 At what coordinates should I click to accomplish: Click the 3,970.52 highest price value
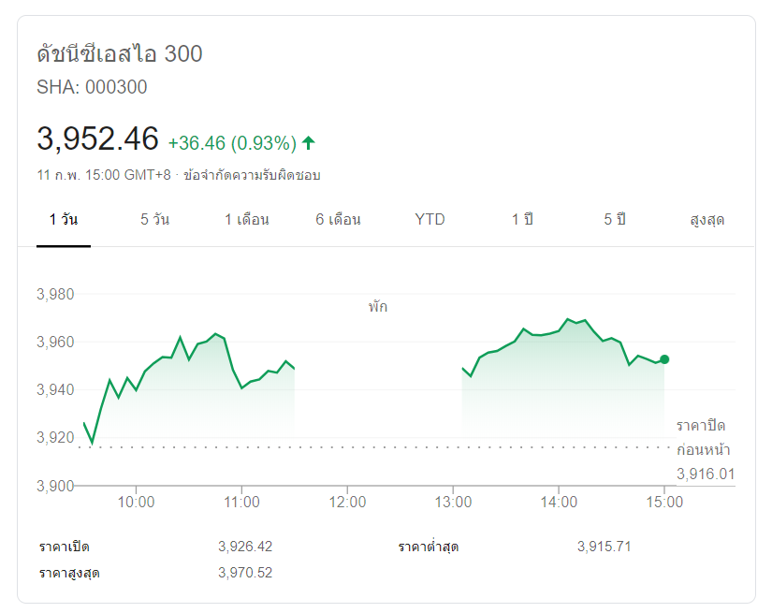(245, 573)
